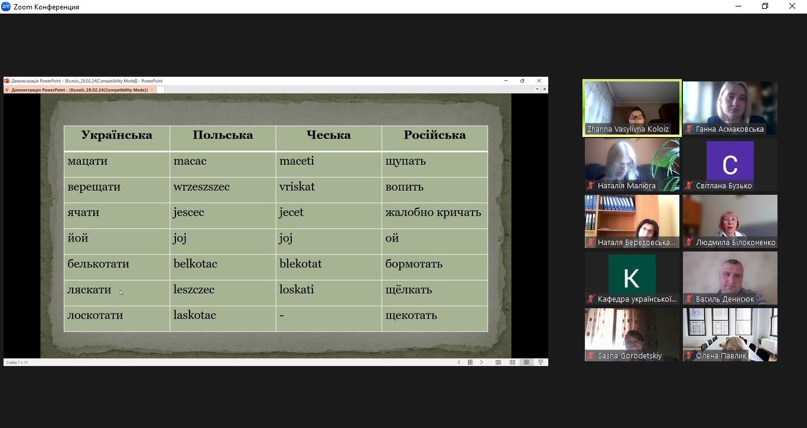Switch to Slide Sorter view
Screen dimensions: 807x428
pyautogui.click(x=512, y=362)
